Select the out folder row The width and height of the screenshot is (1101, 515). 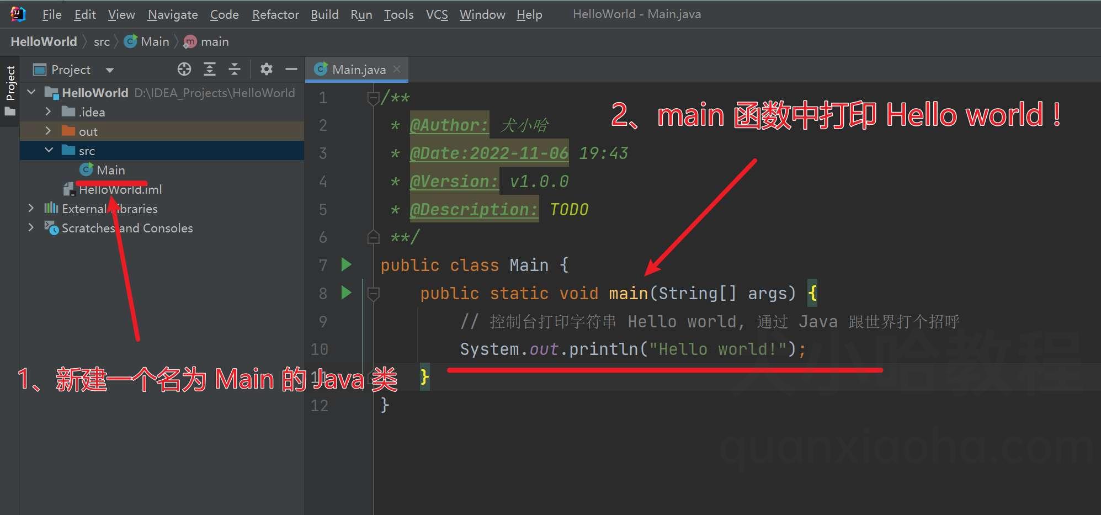click(162, 131)
